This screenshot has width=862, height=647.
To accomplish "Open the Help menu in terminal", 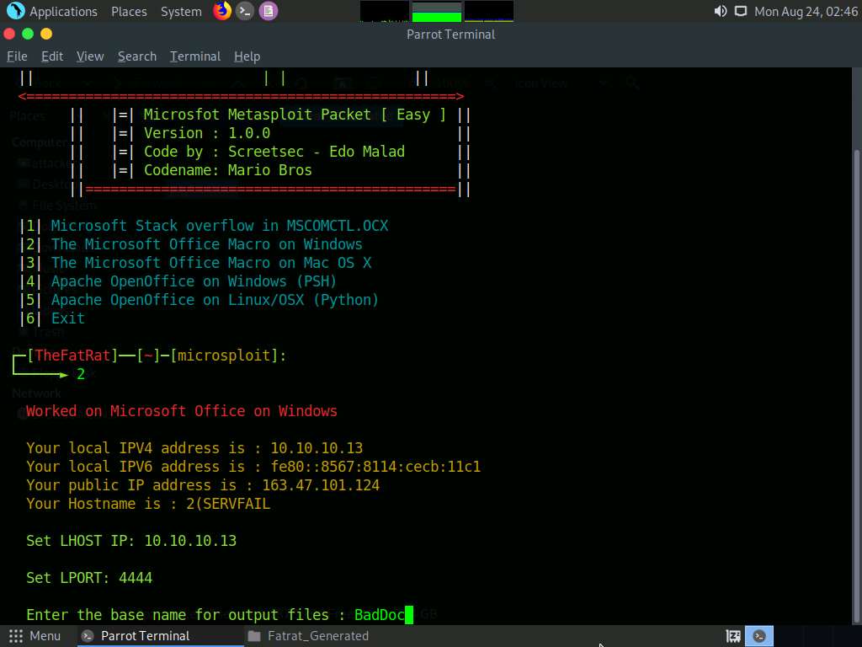I will pos(247,56).
